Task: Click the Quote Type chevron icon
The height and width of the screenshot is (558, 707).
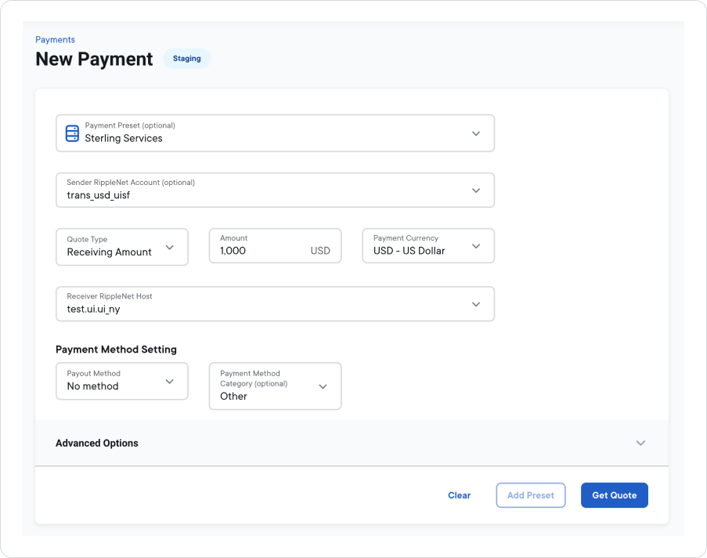Action: point(170,246)
